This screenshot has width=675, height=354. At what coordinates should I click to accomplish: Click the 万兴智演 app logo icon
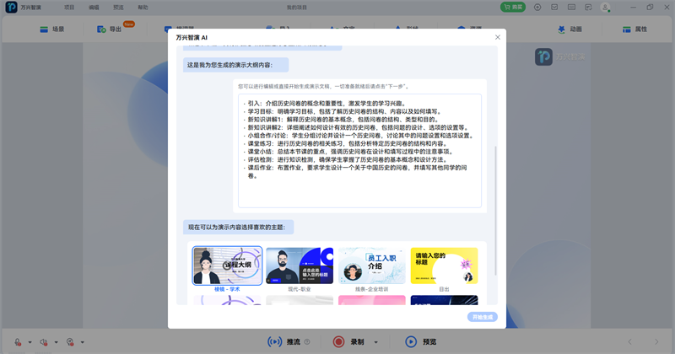13,7
